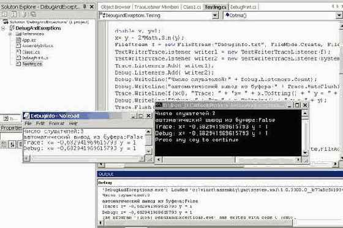Click Notepad horizontal scrollbar right arrow
The height and width of the screenshot is (228, 343).
click(142, 158)
